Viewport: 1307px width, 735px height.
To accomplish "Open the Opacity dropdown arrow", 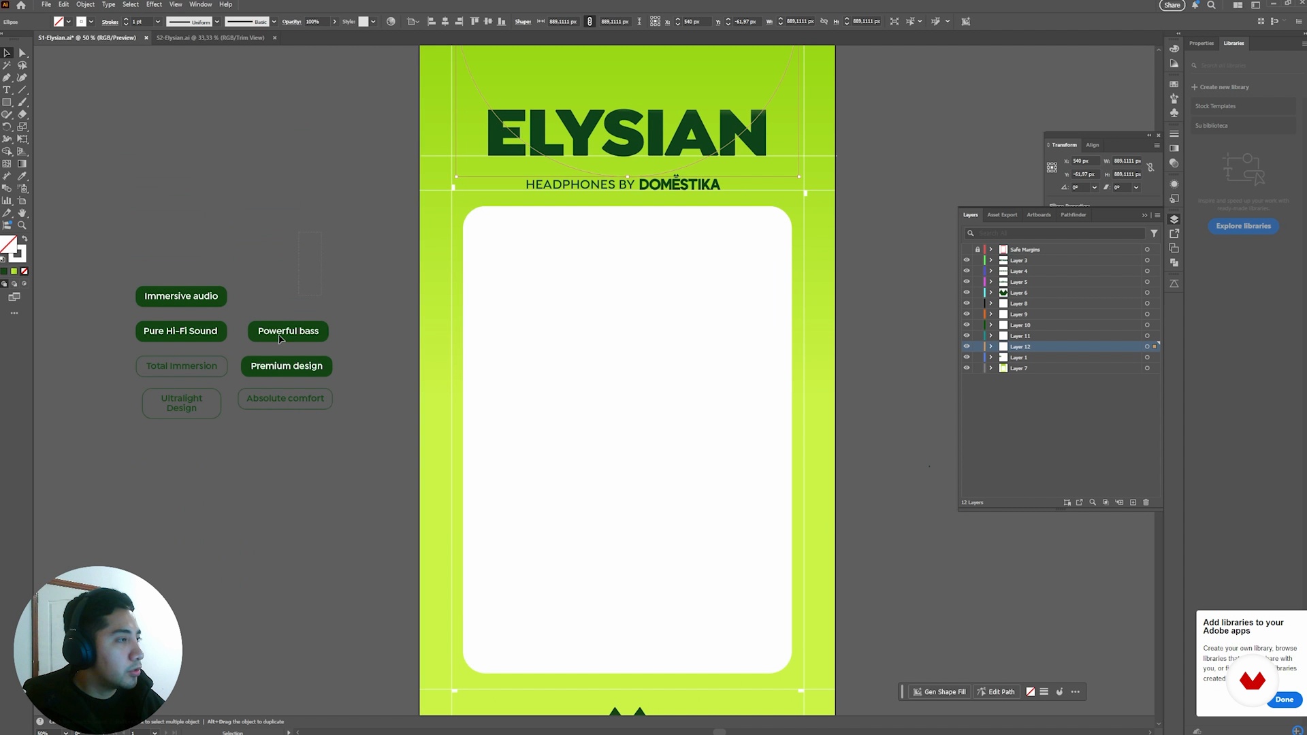I will click(334, 22).
